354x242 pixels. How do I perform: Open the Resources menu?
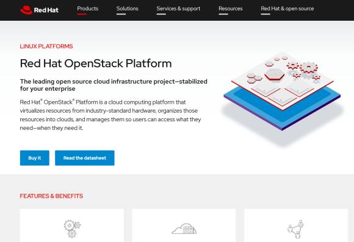[x=231, y=9]
